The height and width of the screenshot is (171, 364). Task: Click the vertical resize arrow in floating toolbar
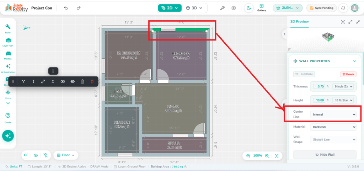click(x=33, y=81)
